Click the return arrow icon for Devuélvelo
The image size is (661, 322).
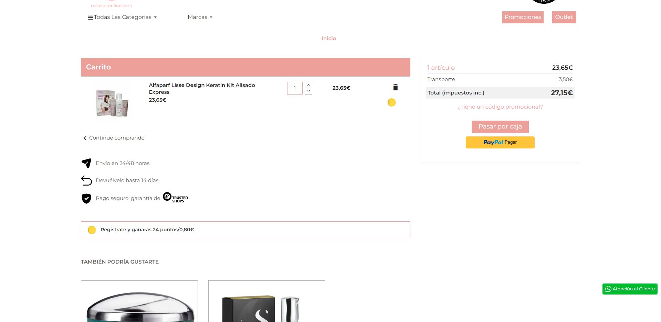point(86,180)
